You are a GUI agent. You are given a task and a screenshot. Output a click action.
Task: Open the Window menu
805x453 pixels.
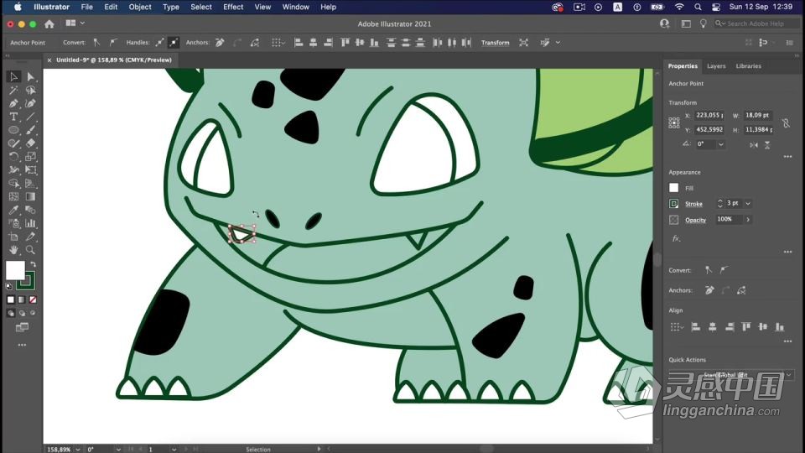(x=296, y=8)
